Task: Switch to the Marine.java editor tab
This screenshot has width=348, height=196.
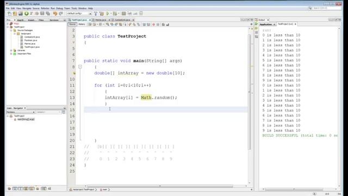Action: 101,20
